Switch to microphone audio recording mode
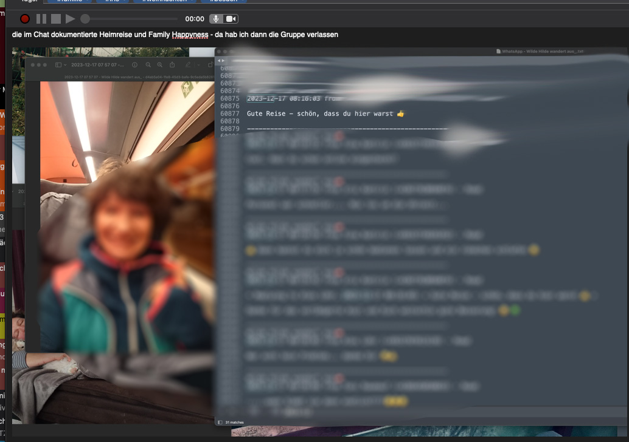The width and height of the screenshot is (629, 442). pyautogui.click(x=216, y=19)
